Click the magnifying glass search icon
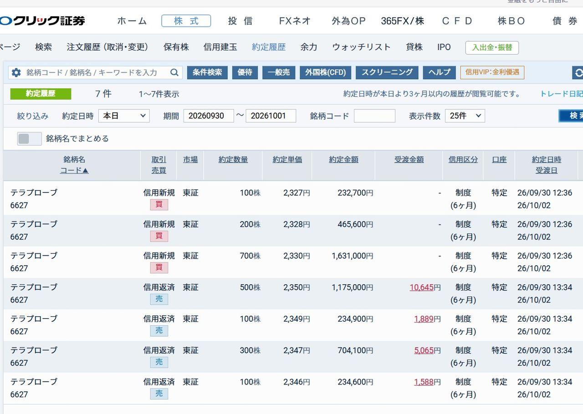Screen dimensions: 583x414 pos(174,72)
